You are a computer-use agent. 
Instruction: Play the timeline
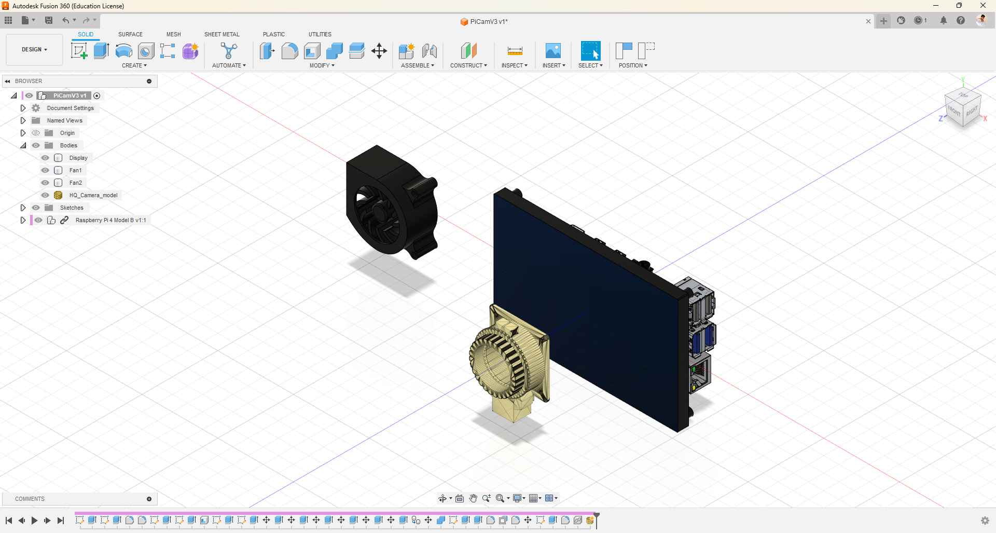click(34, 521)
